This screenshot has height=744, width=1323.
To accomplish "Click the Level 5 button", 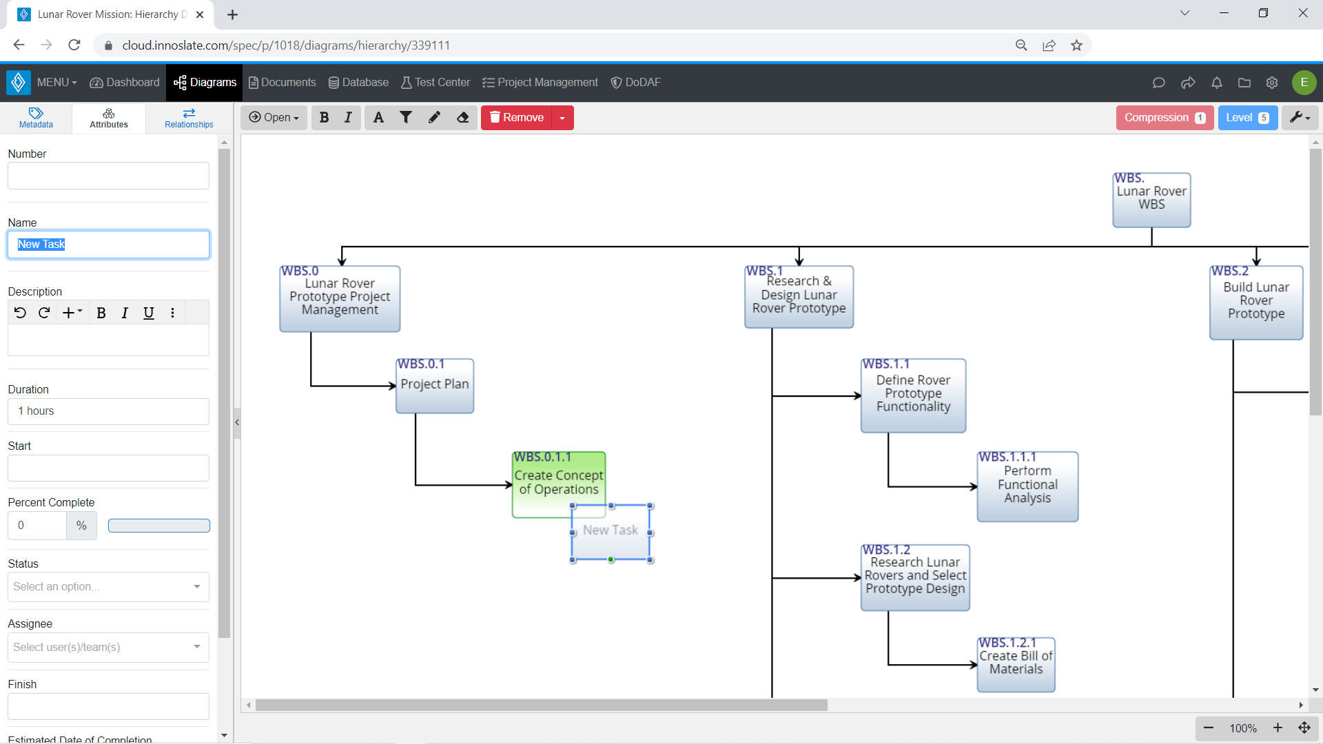I will click(x=1248, y=118).
